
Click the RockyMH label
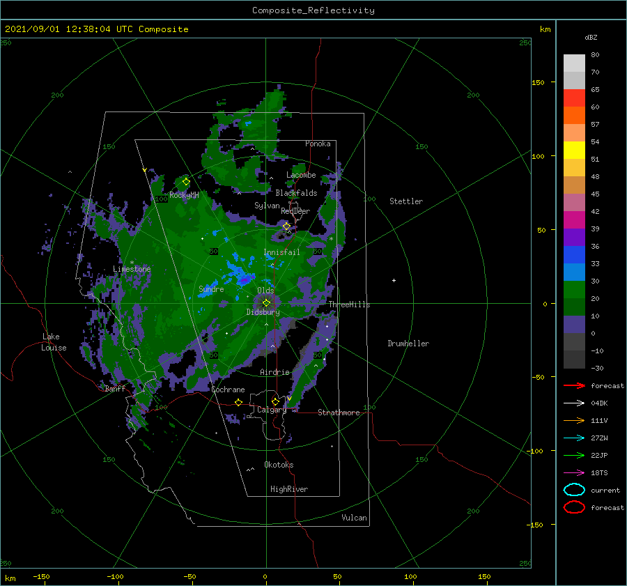click(184, 195)
